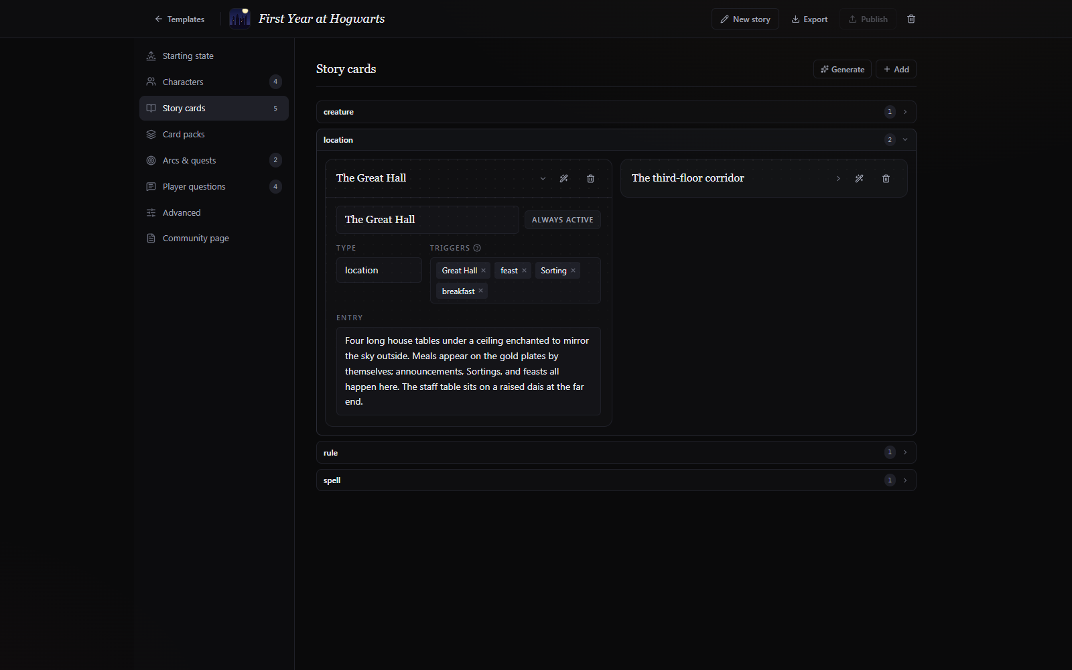Click the magic wand icon on The Great Hall card
The height and width of the screenshot is (670, 1072).
pos(564,178)
